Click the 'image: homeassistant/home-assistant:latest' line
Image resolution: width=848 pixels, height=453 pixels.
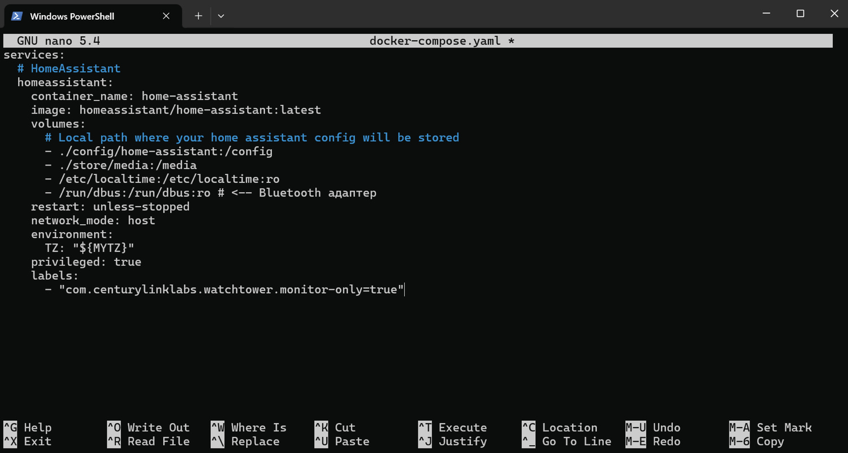click(x=175, y=110)
